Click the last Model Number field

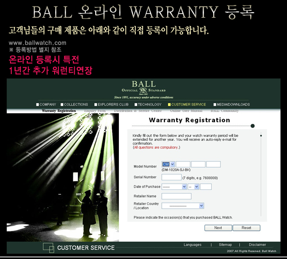point(213,164)
